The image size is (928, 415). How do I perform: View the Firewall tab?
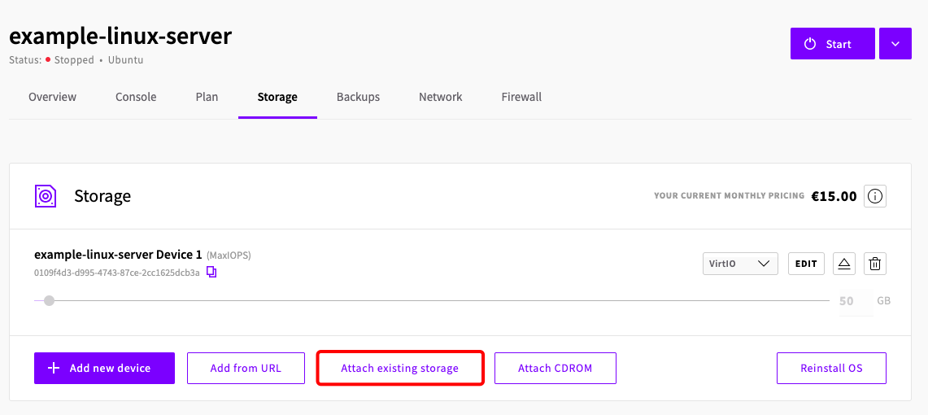tap(521, 97)
